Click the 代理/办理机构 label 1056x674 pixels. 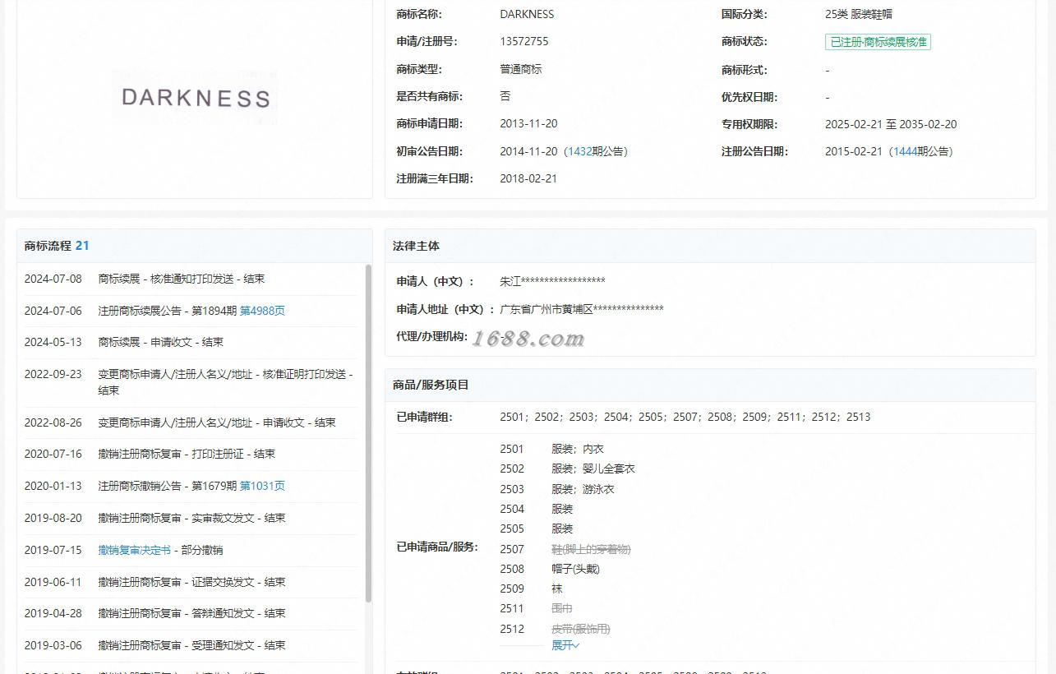point(431,336)
